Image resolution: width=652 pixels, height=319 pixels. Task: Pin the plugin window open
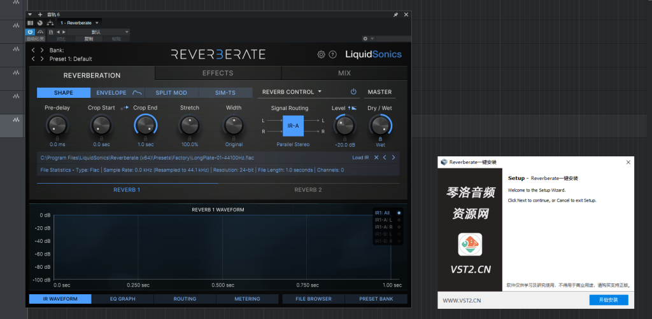coord(395,15)
